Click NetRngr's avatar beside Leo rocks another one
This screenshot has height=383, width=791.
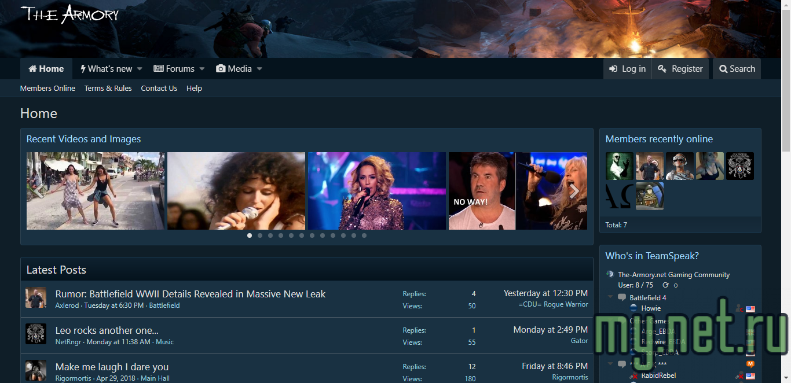[x=35, y=334]
